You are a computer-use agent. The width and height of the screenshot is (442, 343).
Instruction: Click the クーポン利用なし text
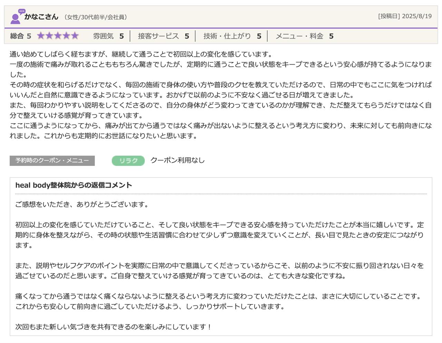click(177, 160)
